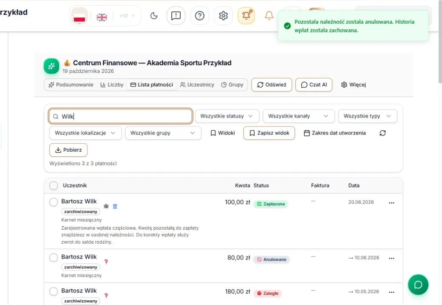Open the Wszystkie typy dropdown
The image size is (442, 305).
(x=367, y=116)
